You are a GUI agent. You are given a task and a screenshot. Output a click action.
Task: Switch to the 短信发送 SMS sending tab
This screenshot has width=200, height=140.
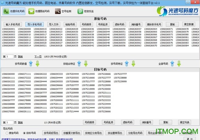click(86, 11)
